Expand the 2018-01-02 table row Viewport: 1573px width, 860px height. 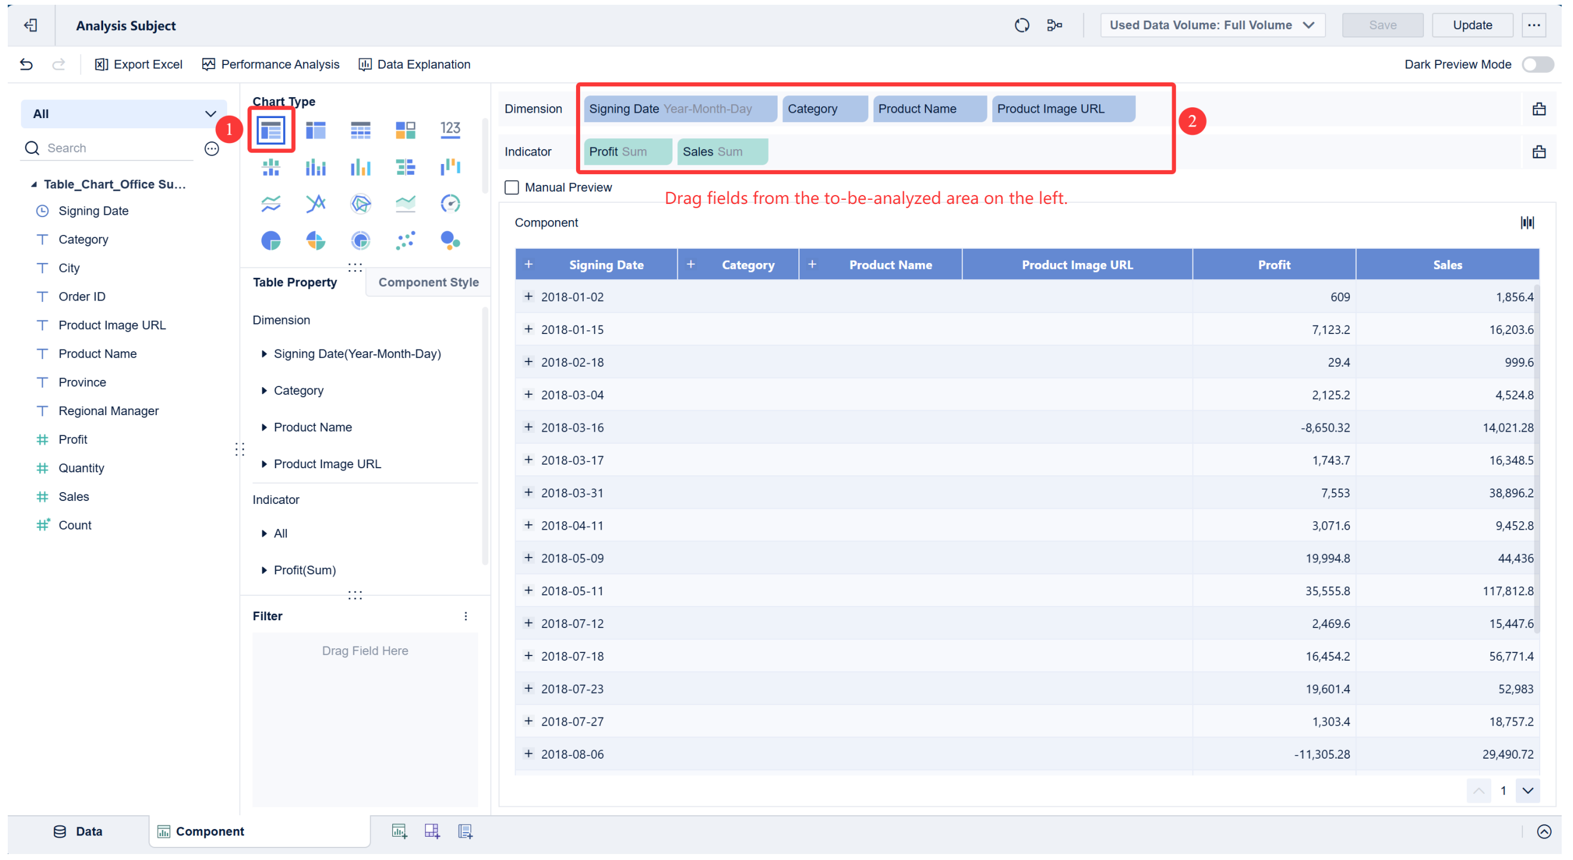click(528, 297)
